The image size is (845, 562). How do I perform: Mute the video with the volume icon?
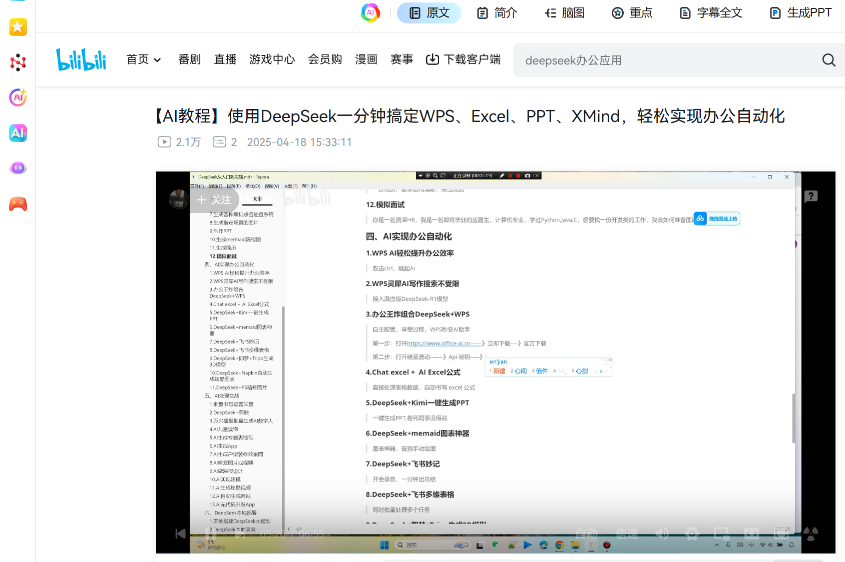tap(662, 534)
